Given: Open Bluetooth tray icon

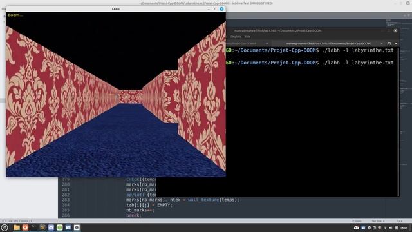Looking at the screenshot, I should point(369,227).
